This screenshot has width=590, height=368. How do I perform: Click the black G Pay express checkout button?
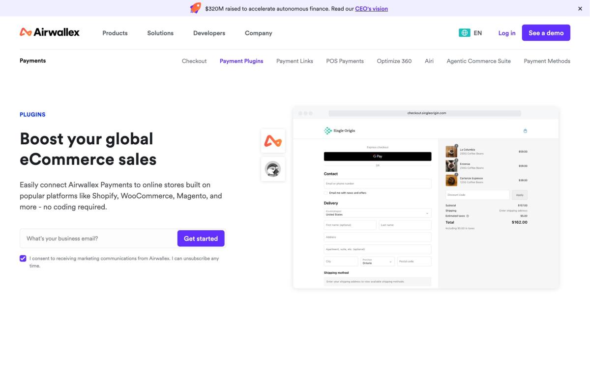[378, 156]
